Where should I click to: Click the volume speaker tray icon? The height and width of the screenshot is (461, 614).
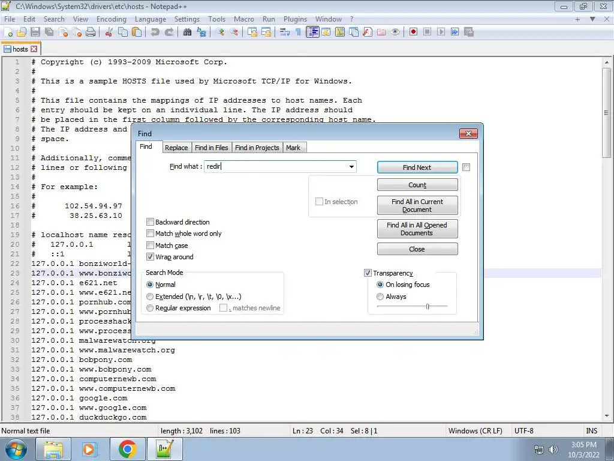(x=553, y=450)
